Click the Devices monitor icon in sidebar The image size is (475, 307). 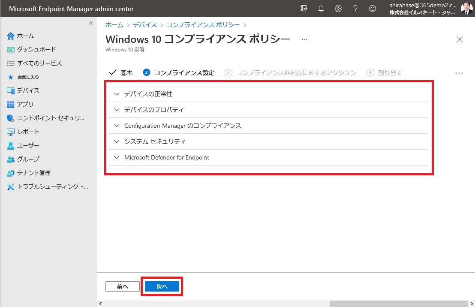click(x=11, y=90)
